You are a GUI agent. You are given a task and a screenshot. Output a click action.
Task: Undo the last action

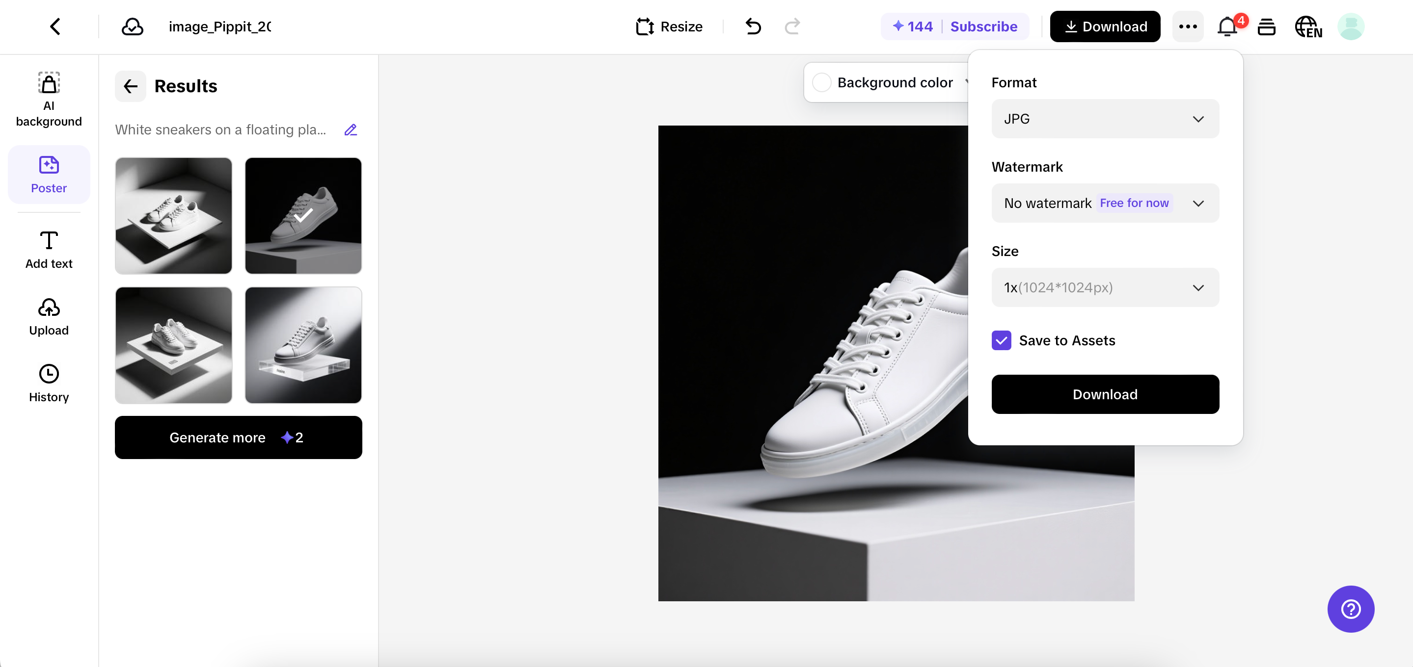(753, 26)
